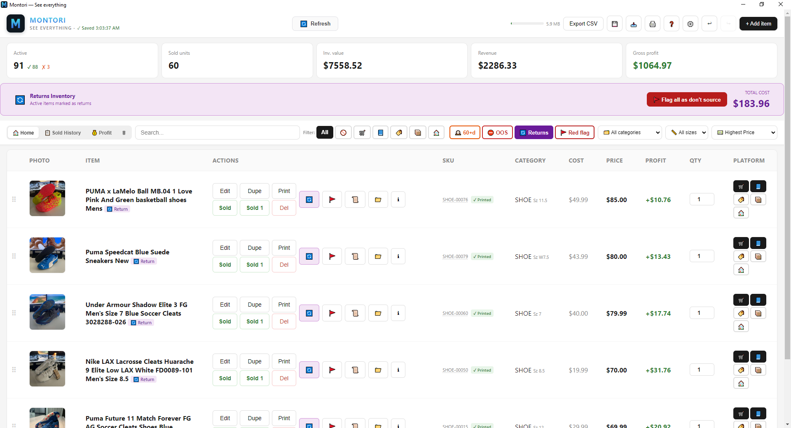Toggle return icon for PUMA LaMelo row

(x=309, y=200)
